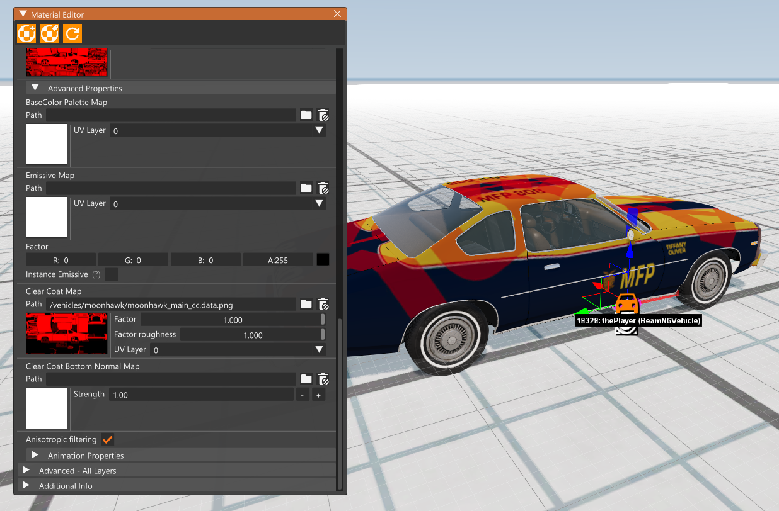Remove the BaseColor Palette Map texture
Image resolution: width=779 pixels, height=511 pixels.
click(323, 115)
